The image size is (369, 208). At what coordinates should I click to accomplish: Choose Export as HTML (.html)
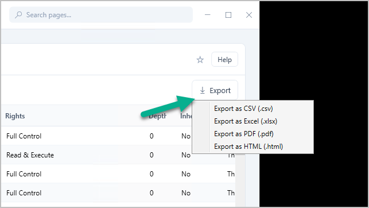[248, 147]
